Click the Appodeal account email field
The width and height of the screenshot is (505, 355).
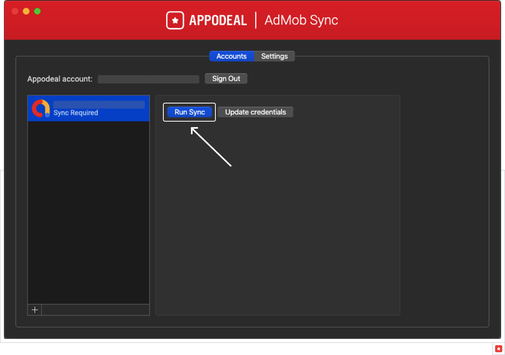(x=148, y=79)
